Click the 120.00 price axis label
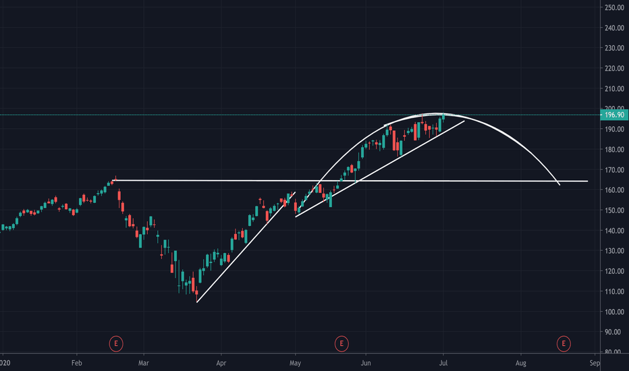The height and width of the screenshot is (371, 629). pyautogui.click(x=614, y=271)
